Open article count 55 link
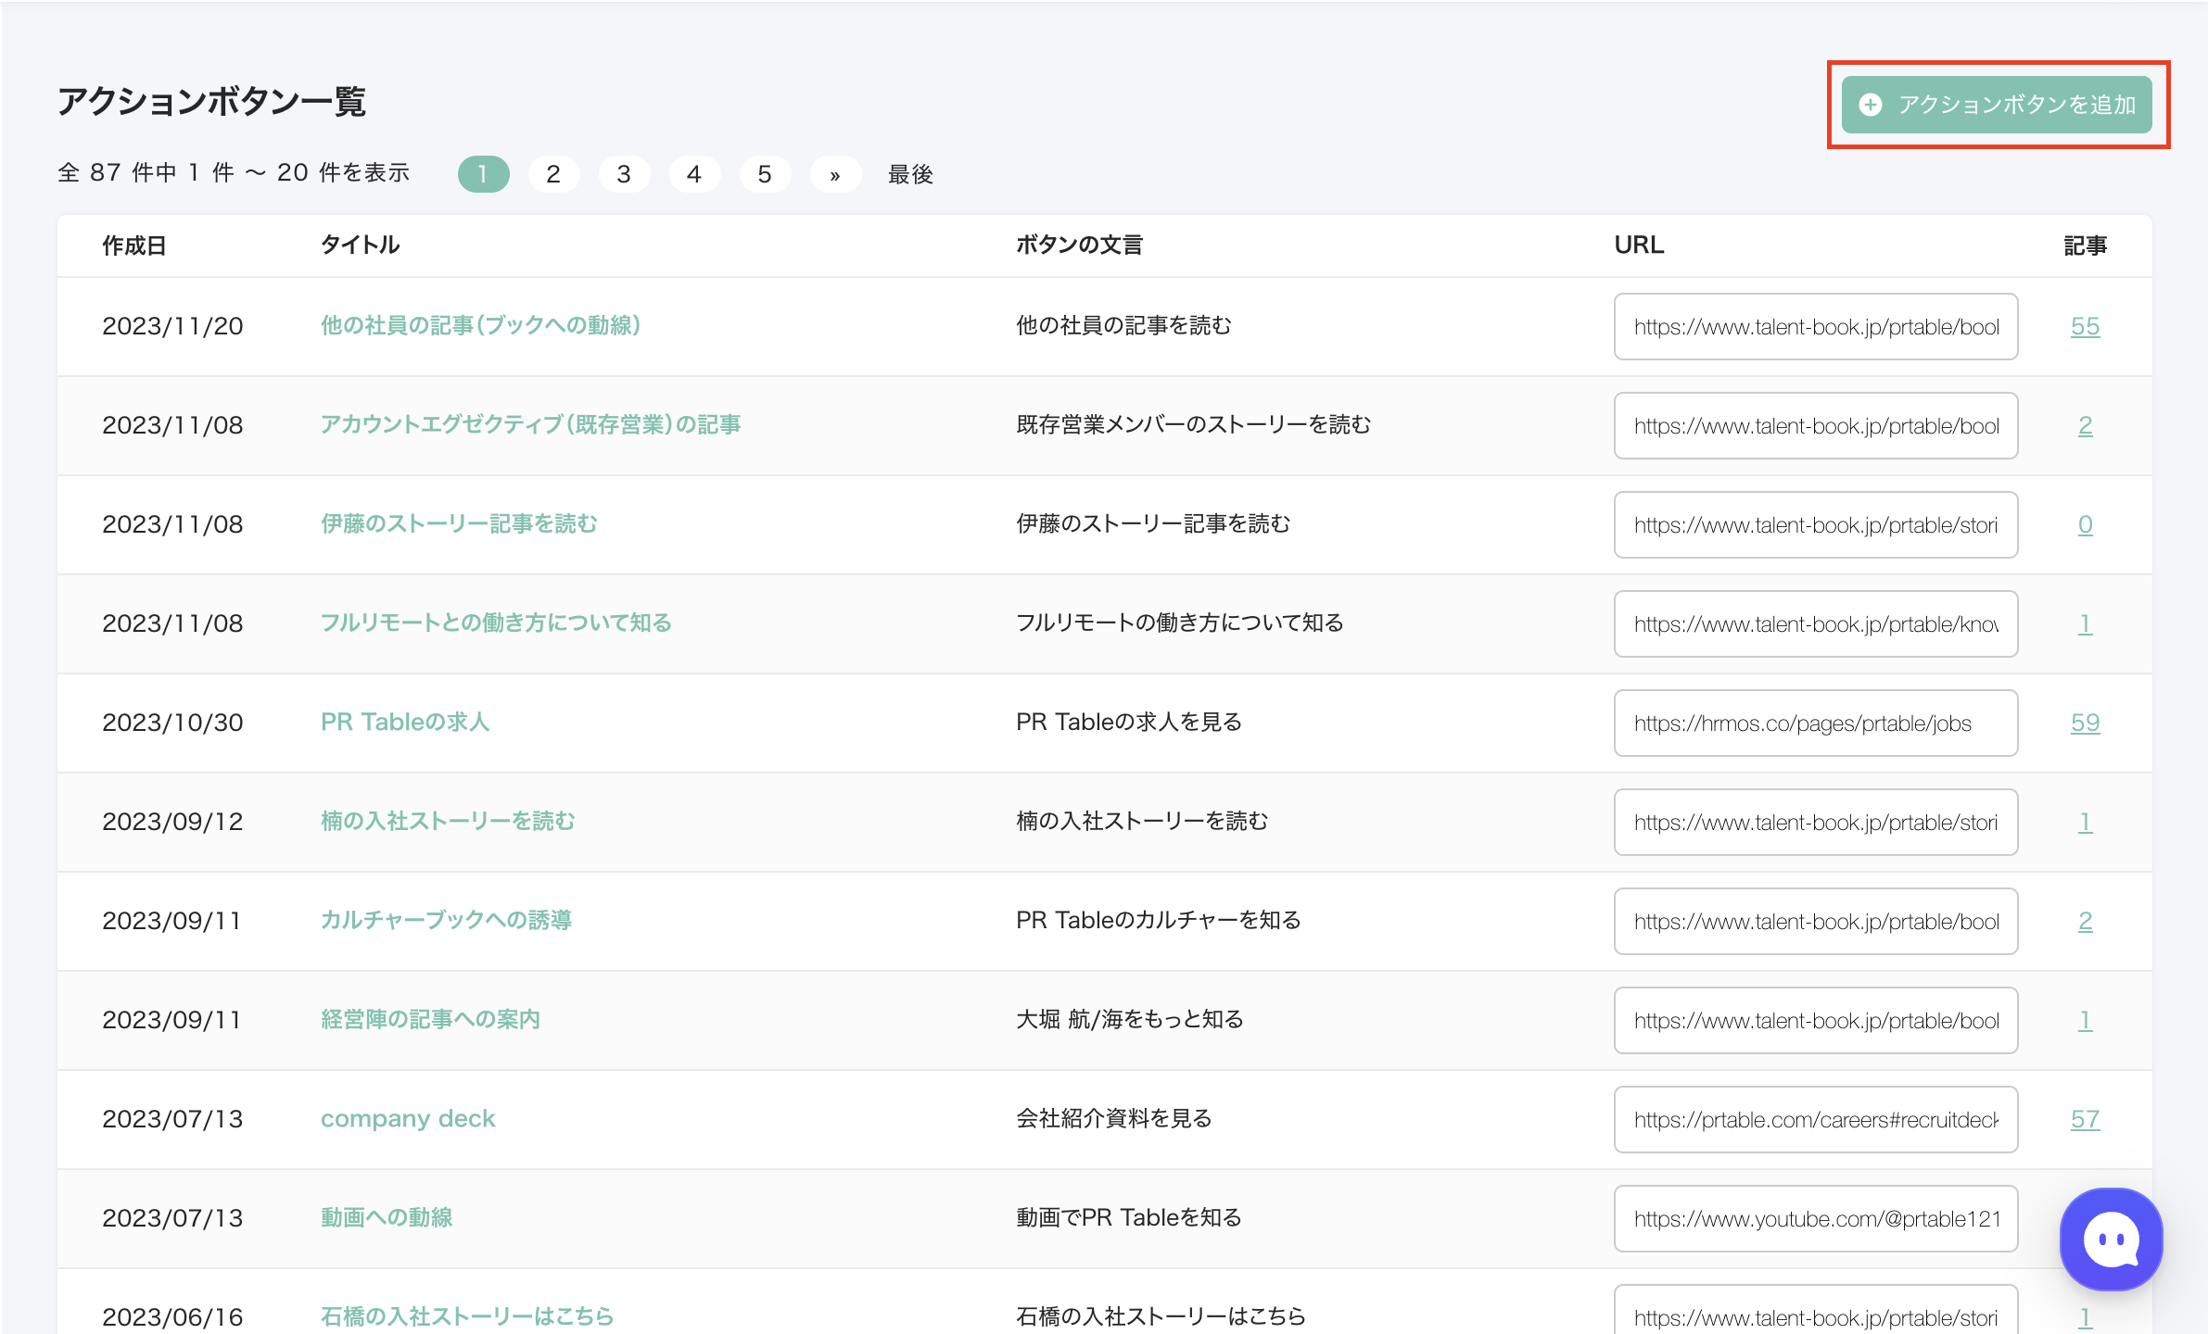This screenshot has height=1334, width=2208. [x=2085, y=326]
